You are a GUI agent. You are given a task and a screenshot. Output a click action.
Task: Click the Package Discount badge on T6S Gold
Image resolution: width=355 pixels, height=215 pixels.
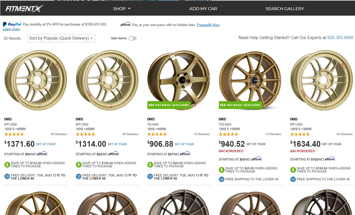click(169, 105)
